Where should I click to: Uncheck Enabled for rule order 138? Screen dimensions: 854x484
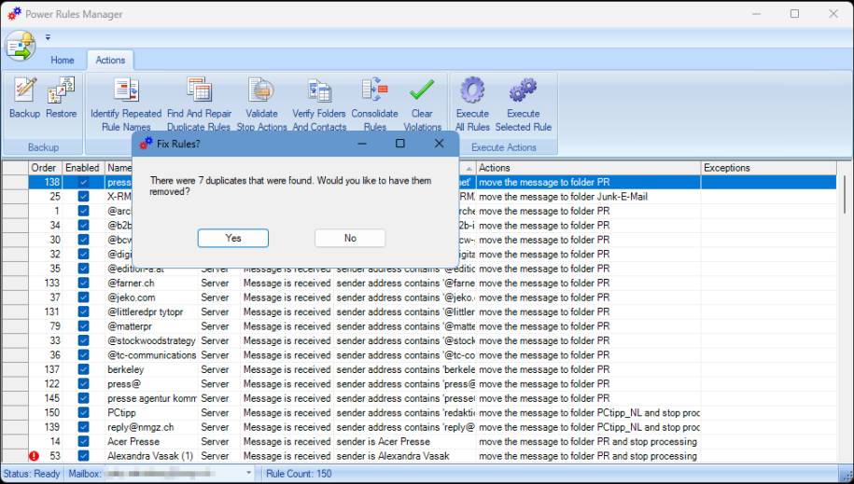tap(83, 183)
